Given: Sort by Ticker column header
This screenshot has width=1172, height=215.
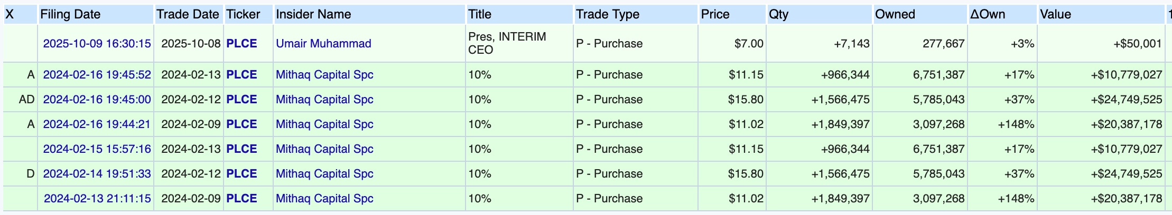Looking at the screenshot, I should tap(243, 14).
